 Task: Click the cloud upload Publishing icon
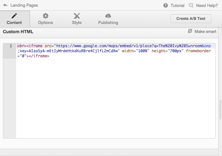(x=108, y=16)
